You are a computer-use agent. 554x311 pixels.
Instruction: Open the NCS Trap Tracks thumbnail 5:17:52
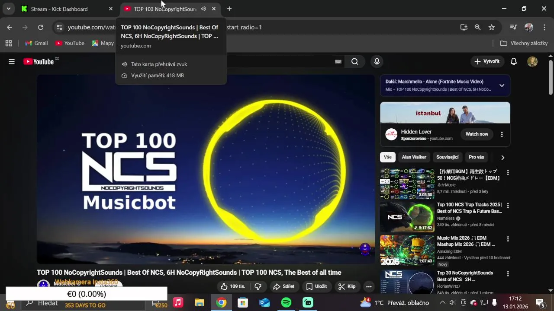tap(407, 217)
